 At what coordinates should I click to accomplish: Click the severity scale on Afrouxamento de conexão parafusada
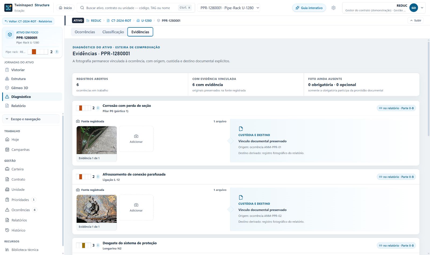pos(84,177)
